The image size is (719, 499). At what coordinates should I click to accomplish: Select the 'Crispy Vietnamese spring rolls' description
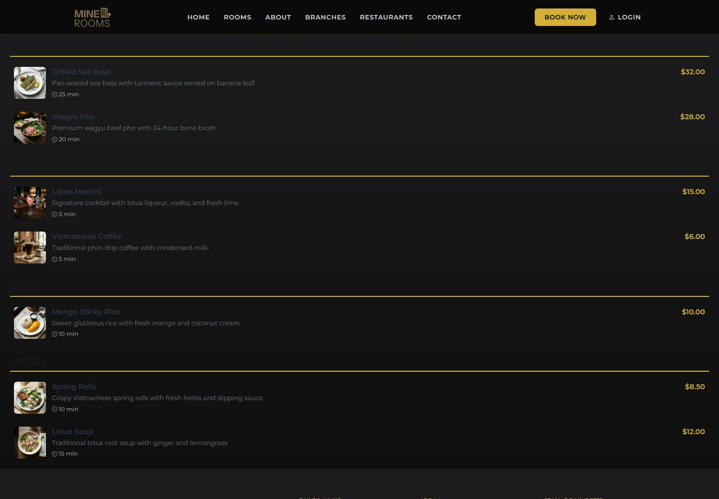point(158,398)
